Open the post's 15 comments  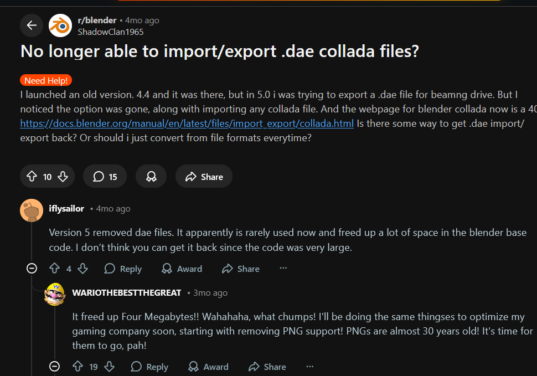click(x=105, y=177)
